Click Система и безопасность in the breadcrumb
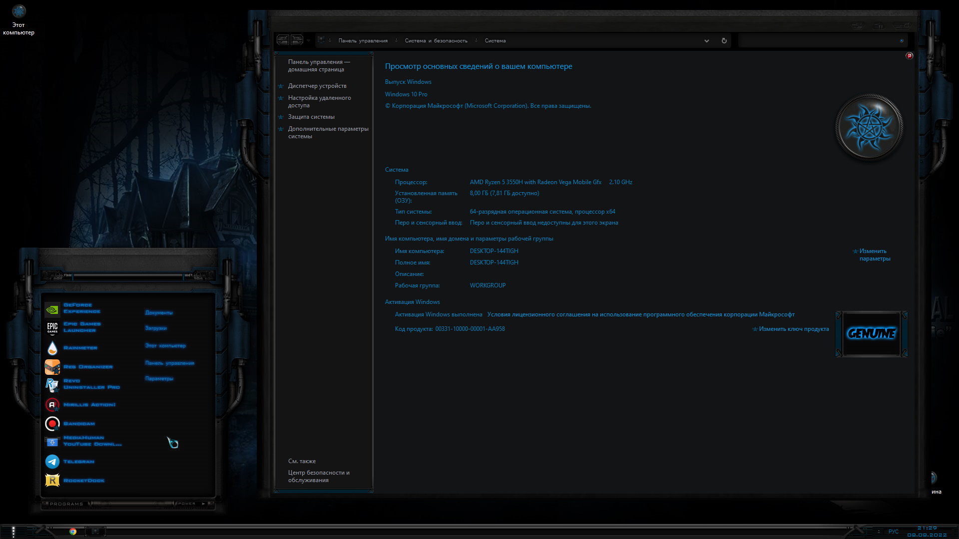The width and height of the screenshot is (959, 539). point(436,41)
